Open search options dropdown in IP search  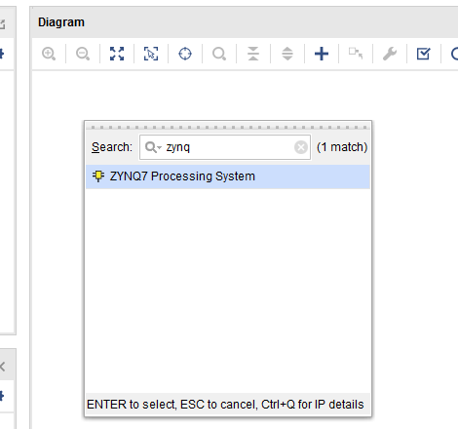pyautogui.click(x=153, y=147)
